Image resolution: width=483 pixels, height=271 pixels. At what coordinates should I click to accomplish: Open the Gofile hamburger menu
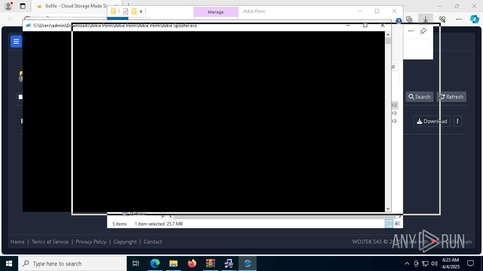pyautogui.click(x=16, y=42)
